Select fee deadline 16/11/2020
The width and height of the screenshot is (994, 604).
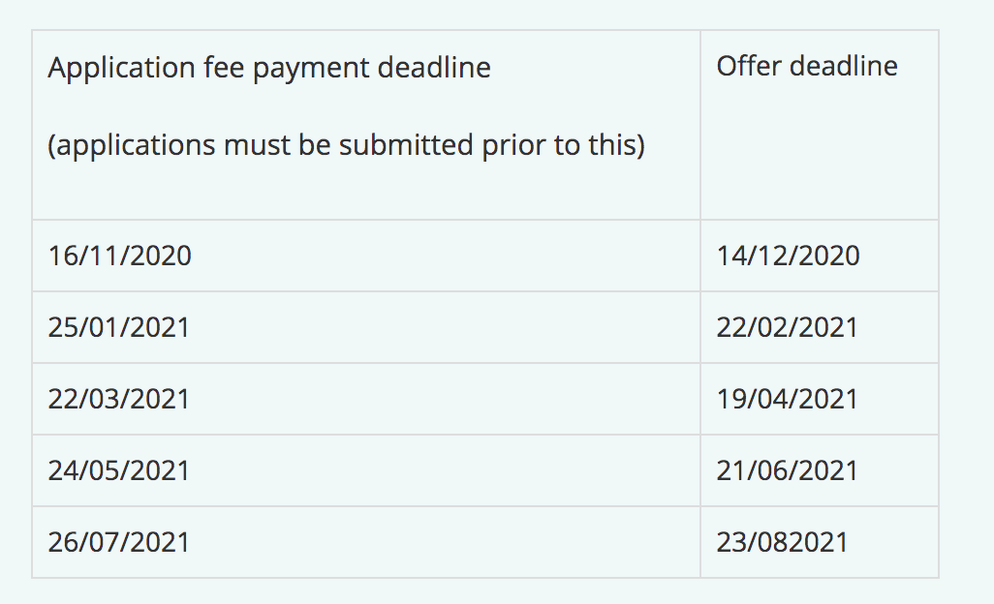(119, 256)
